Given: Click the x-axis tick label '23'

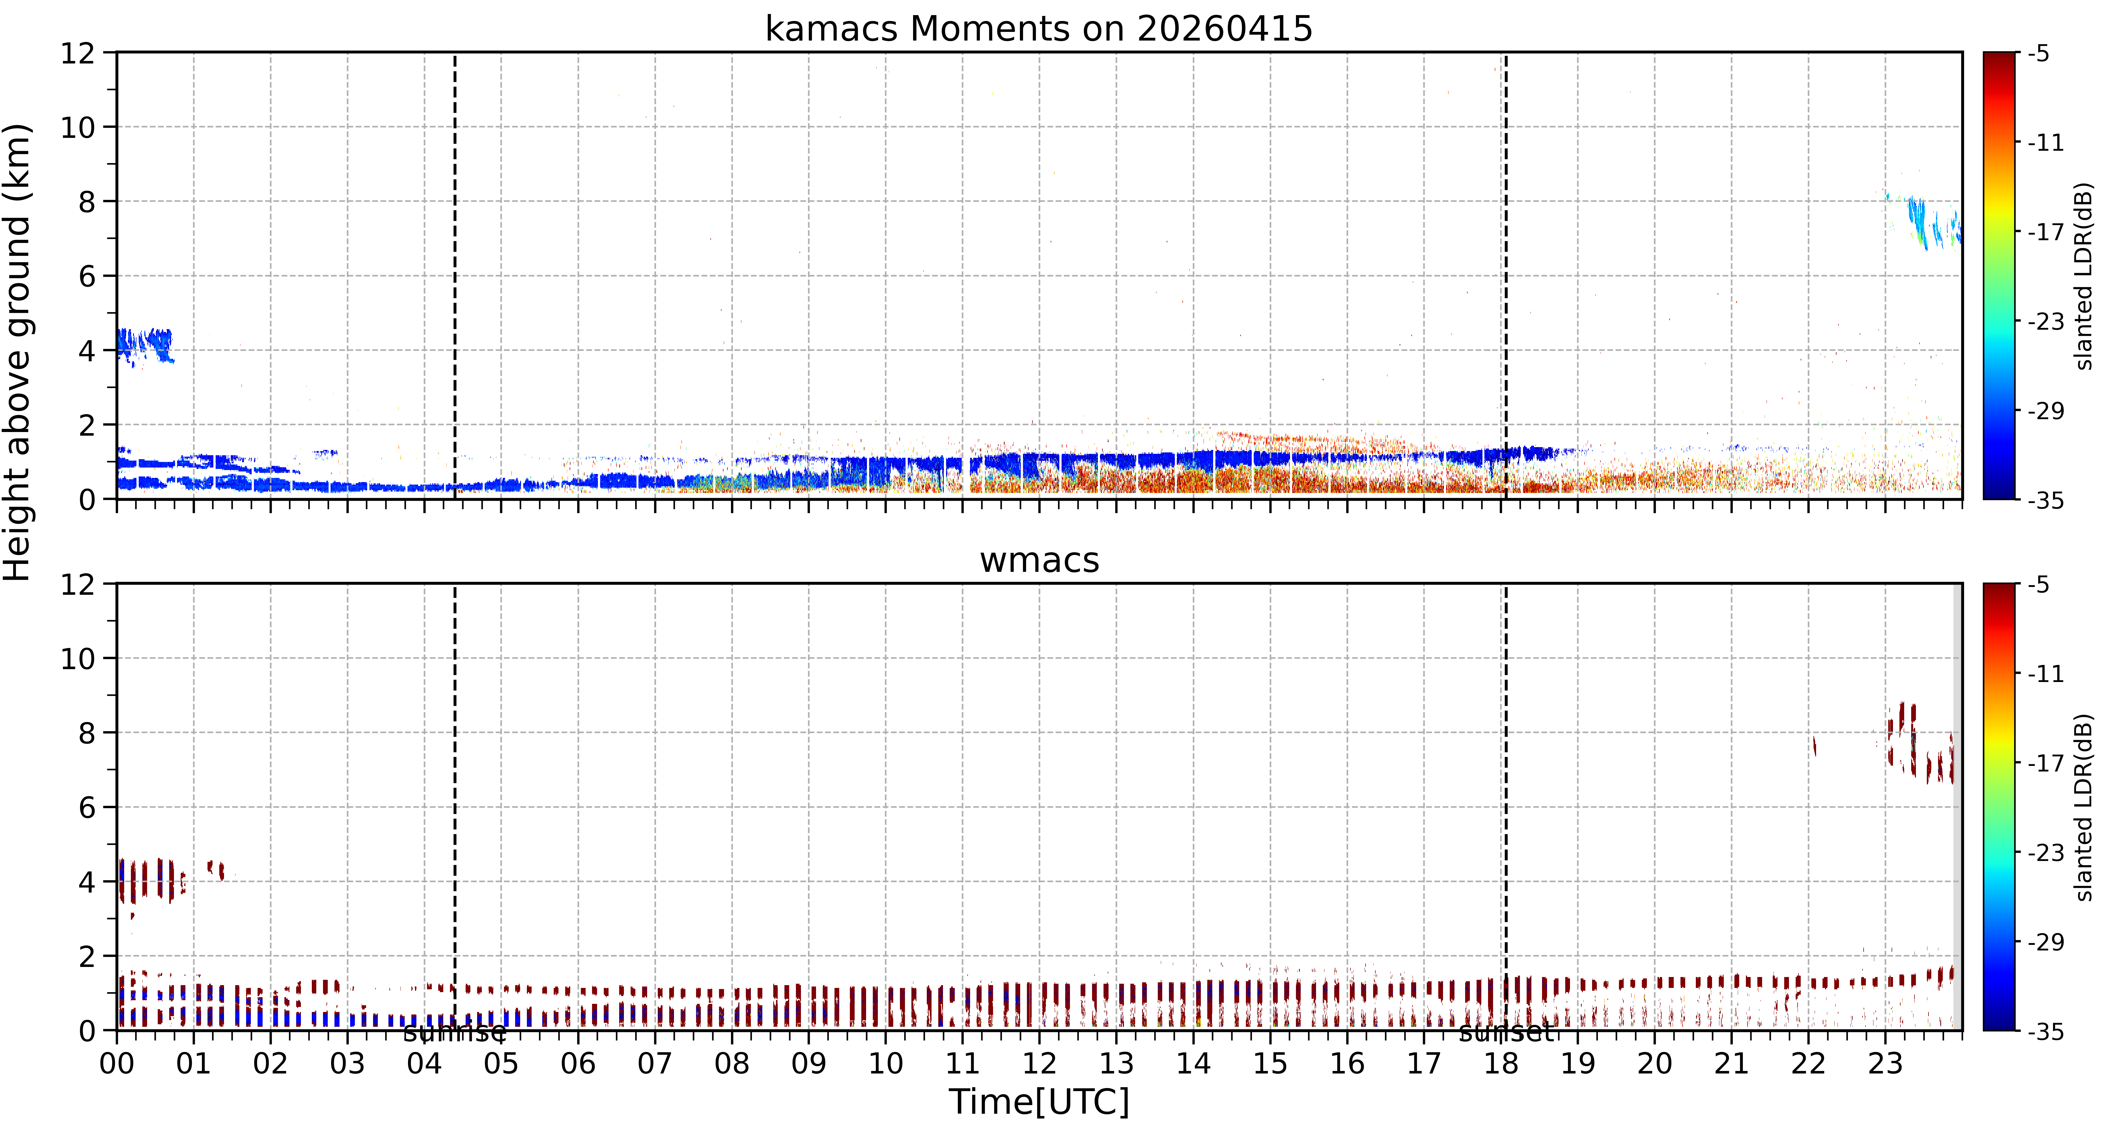Looking at the screenshot, I should pyautogui.click(x=1885, y=1064).
